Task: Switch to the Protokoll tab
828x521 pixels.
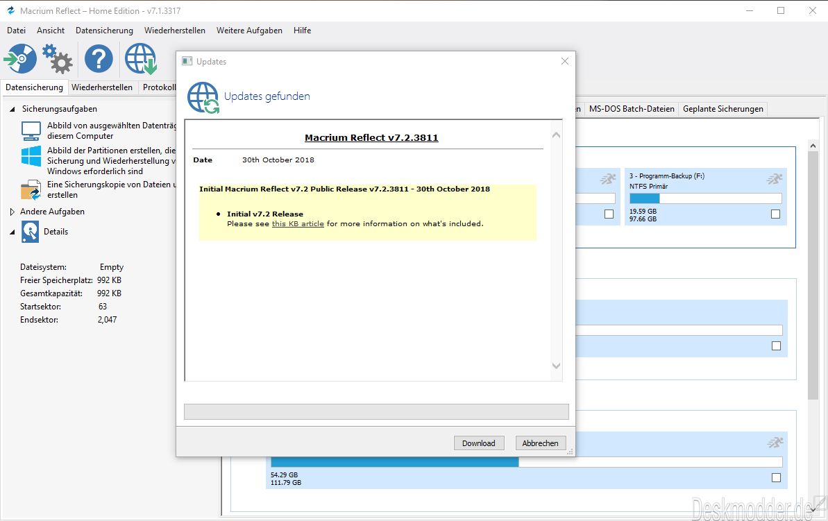Action: (x=158, y=87)
